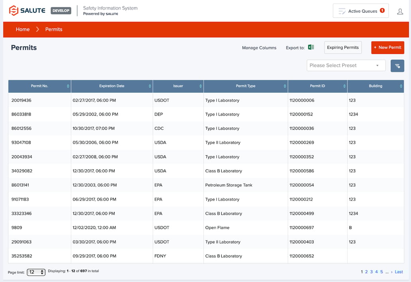Open Manage Columns link
Viewport: 411px width, 282px height.
point(259,48)
